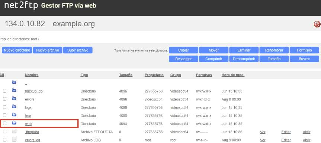Screen dimensions: 321x143
Task: Click the web folder icon
Action: point(14,123)
